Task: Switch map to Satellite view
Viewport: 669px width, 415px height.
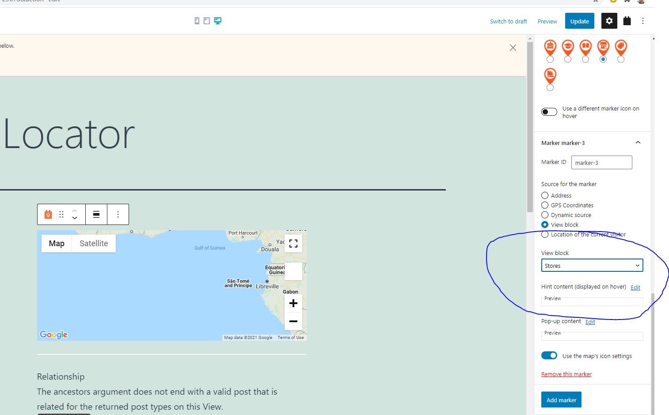Action: click(94, 244)
